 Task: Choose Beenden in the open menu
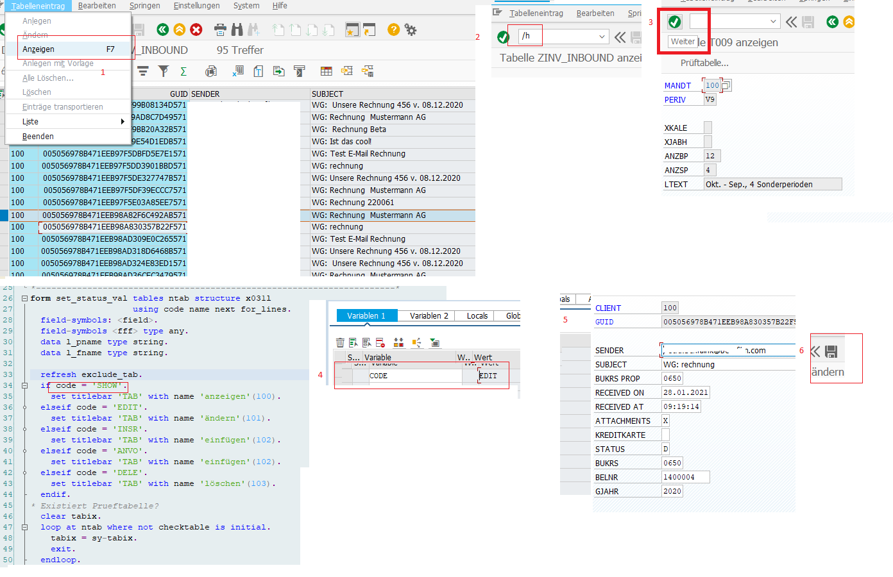coord(38,137)
